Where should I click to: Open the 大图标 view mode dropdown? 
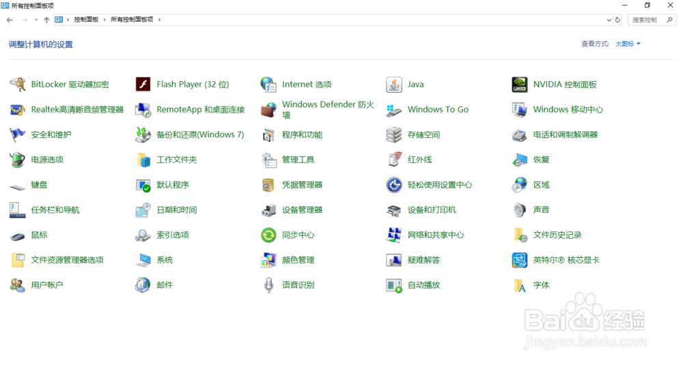pyautogui.click(x=628, y=44)
